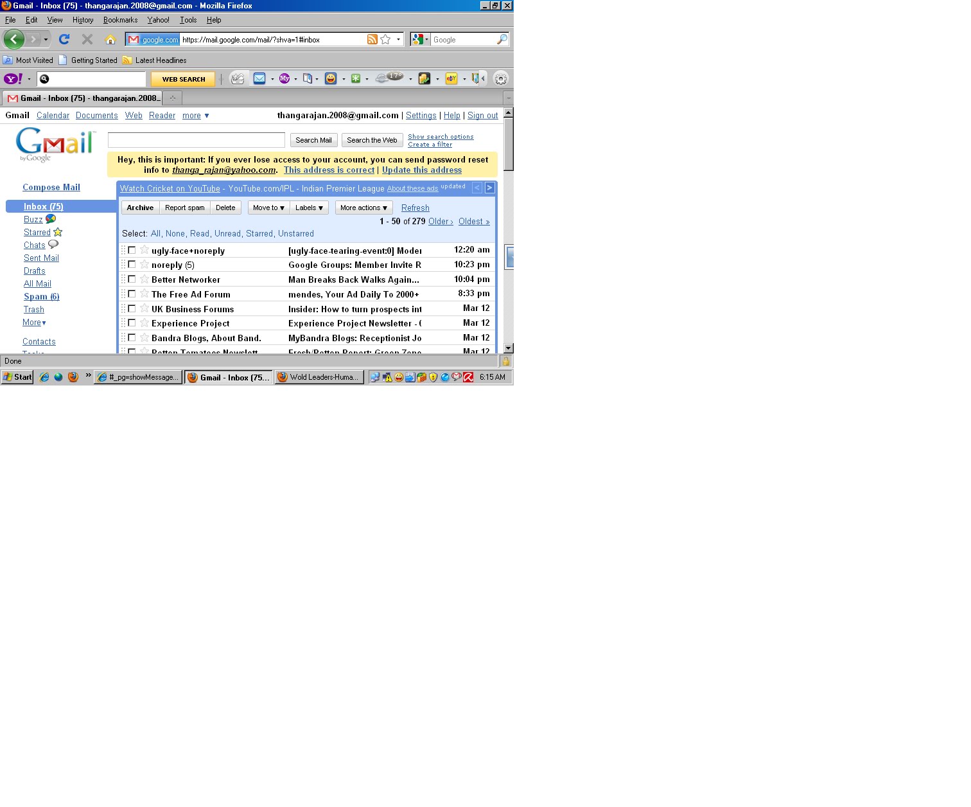Open the Move to dropdown
The width and height of the screenshot is (971, 807).
tap(268, 208)
